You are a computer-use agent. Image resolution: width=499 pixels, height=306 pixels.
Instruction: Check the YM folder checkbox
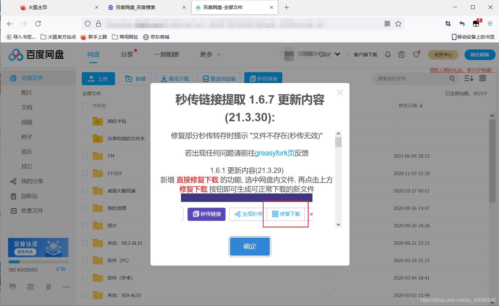point(85,156)
